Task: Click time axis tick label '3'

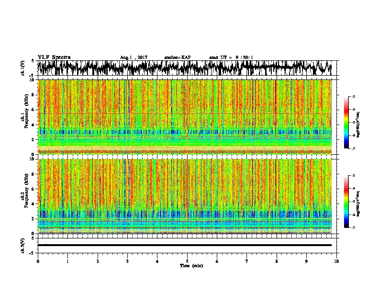Action: pyautogui.click(x=127, y=261)
